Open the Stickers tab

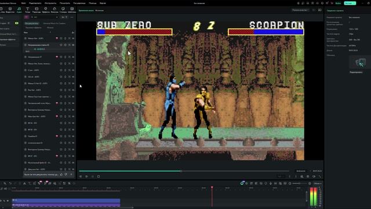pos(63,10)
